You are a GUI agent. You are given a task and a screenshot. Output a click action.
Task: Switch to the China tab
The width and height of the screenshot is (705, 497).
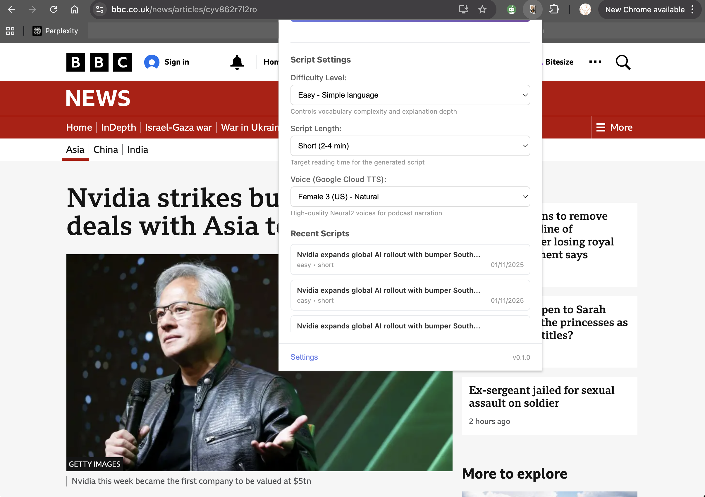[106, 150]
